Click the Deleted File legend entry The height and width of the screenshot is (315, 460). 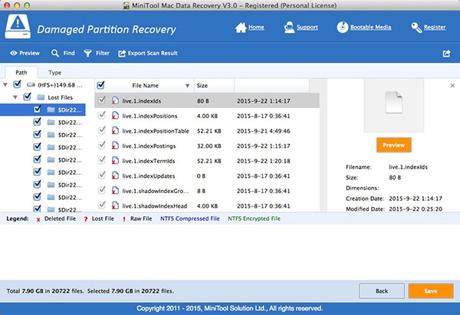coord(56,218)
